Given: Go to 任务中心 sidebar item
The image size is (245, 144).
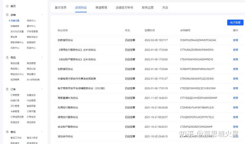Looking at the screenshot, I should pyautogui.click(x=15, y=48).
